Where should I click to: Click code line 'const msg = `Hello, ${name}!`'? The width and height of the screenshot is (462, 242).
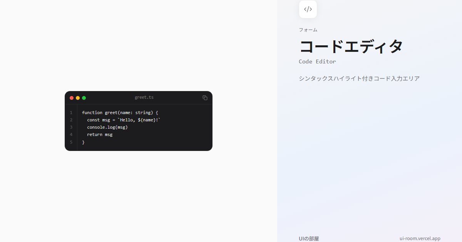click(124, 120)
